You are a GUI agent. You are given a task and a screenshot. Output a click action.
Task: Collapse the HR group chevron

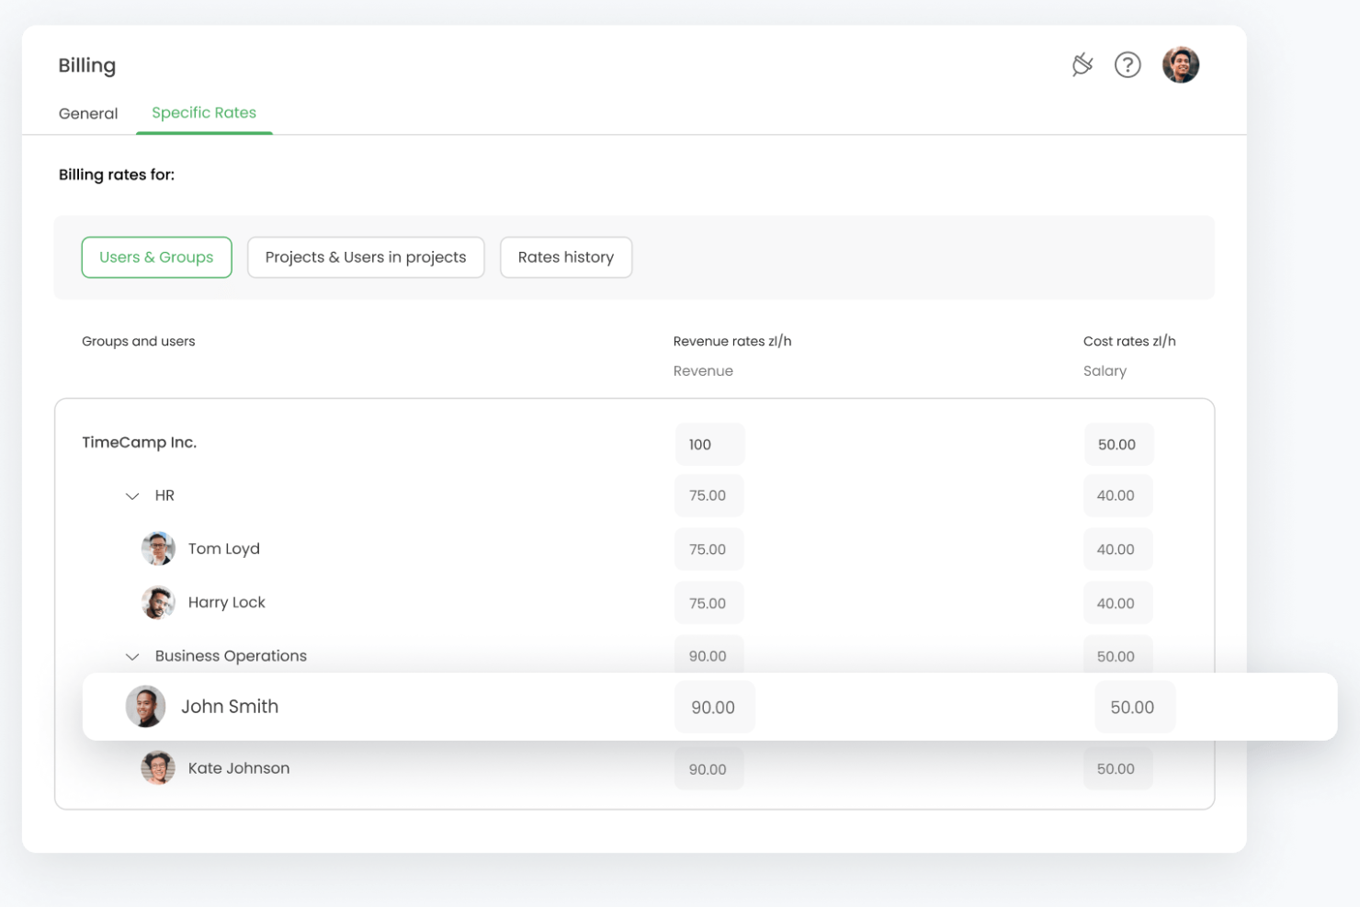point(132,496)
